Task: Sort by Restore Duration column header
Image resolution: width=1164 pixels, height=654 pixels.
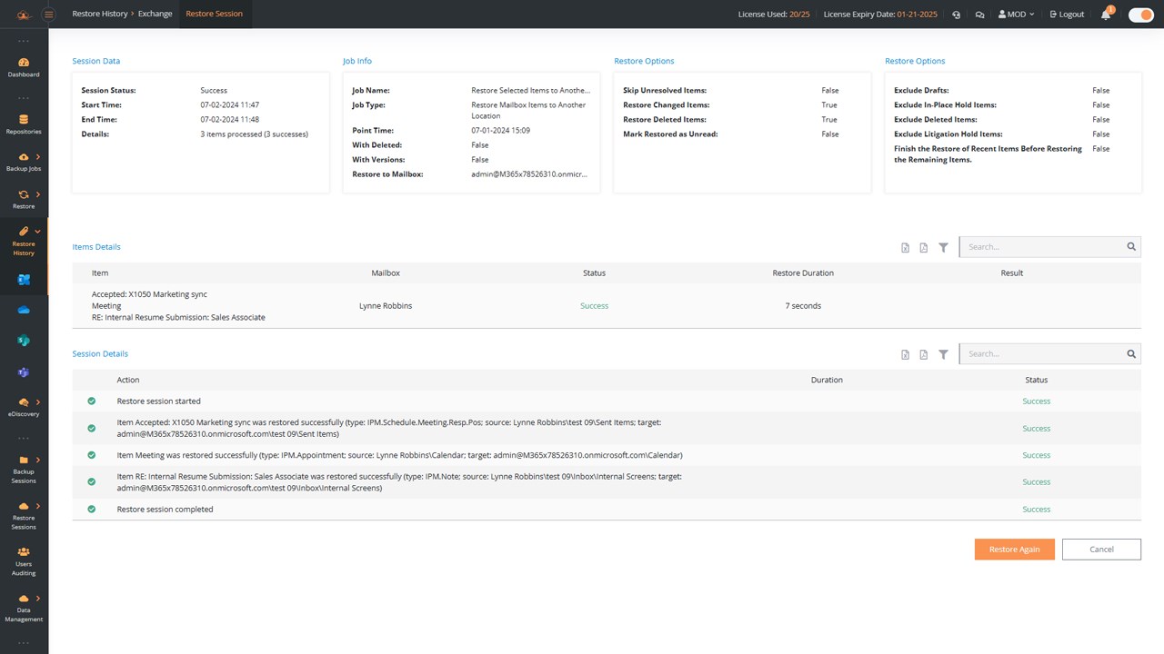Action: click(x=803, y=272)
